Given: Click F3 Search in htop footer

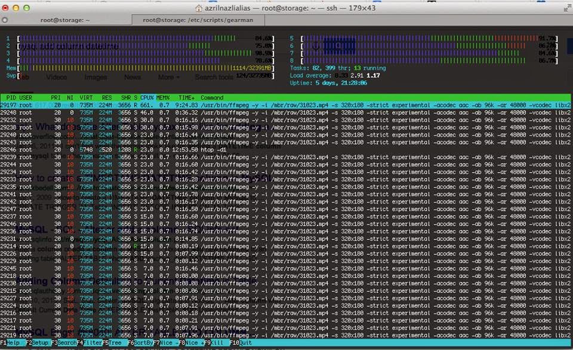Looking at the screenshot, I should 64,343.
